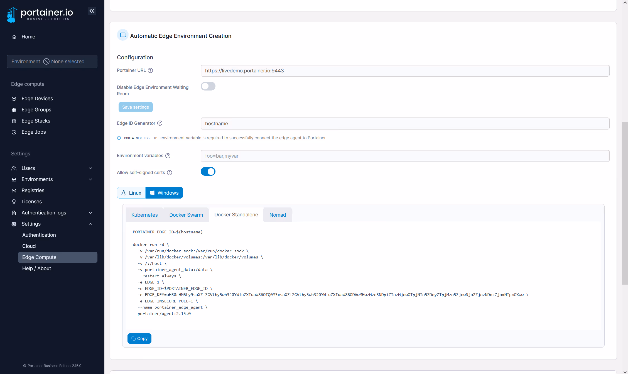The width and height of the screenshot is (628, 374).
Task: Expand the Users submenu chevron
Action: tap(90, 168)
